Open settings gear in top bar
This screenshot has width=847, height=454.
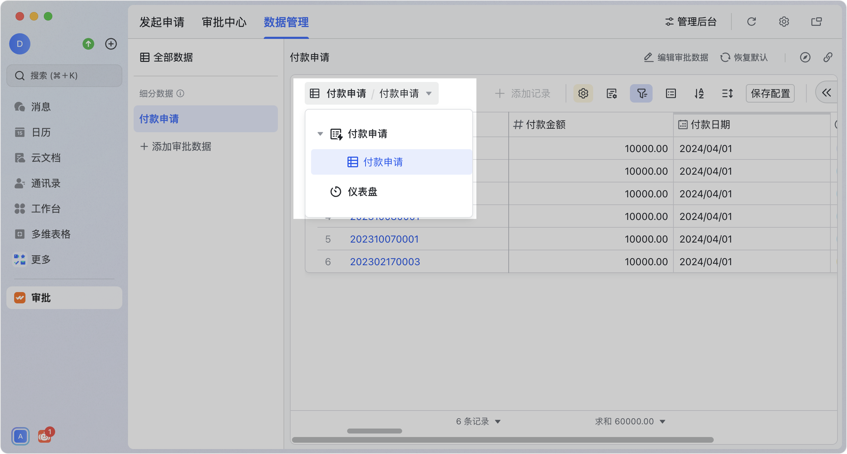point(784,22)
